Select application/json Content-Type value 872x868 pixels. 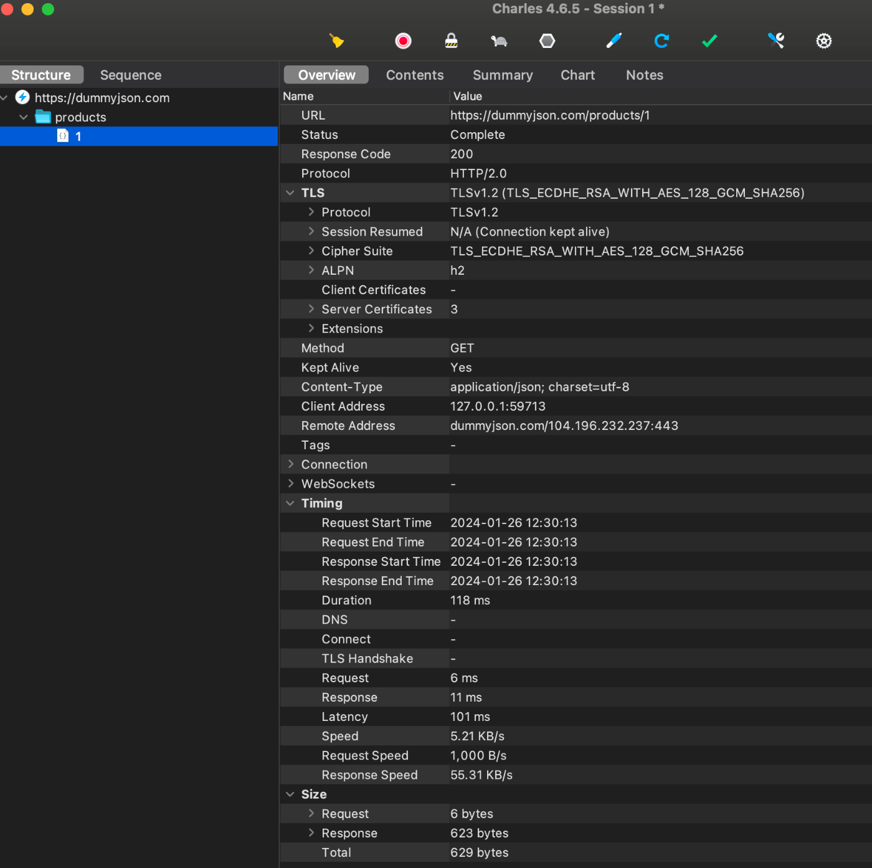pyautogui.click(x=539, y=386)
